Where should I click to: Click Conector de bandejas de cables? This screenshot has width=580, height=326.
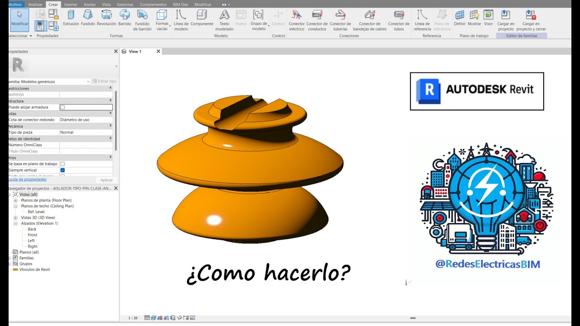coord(370,20)
